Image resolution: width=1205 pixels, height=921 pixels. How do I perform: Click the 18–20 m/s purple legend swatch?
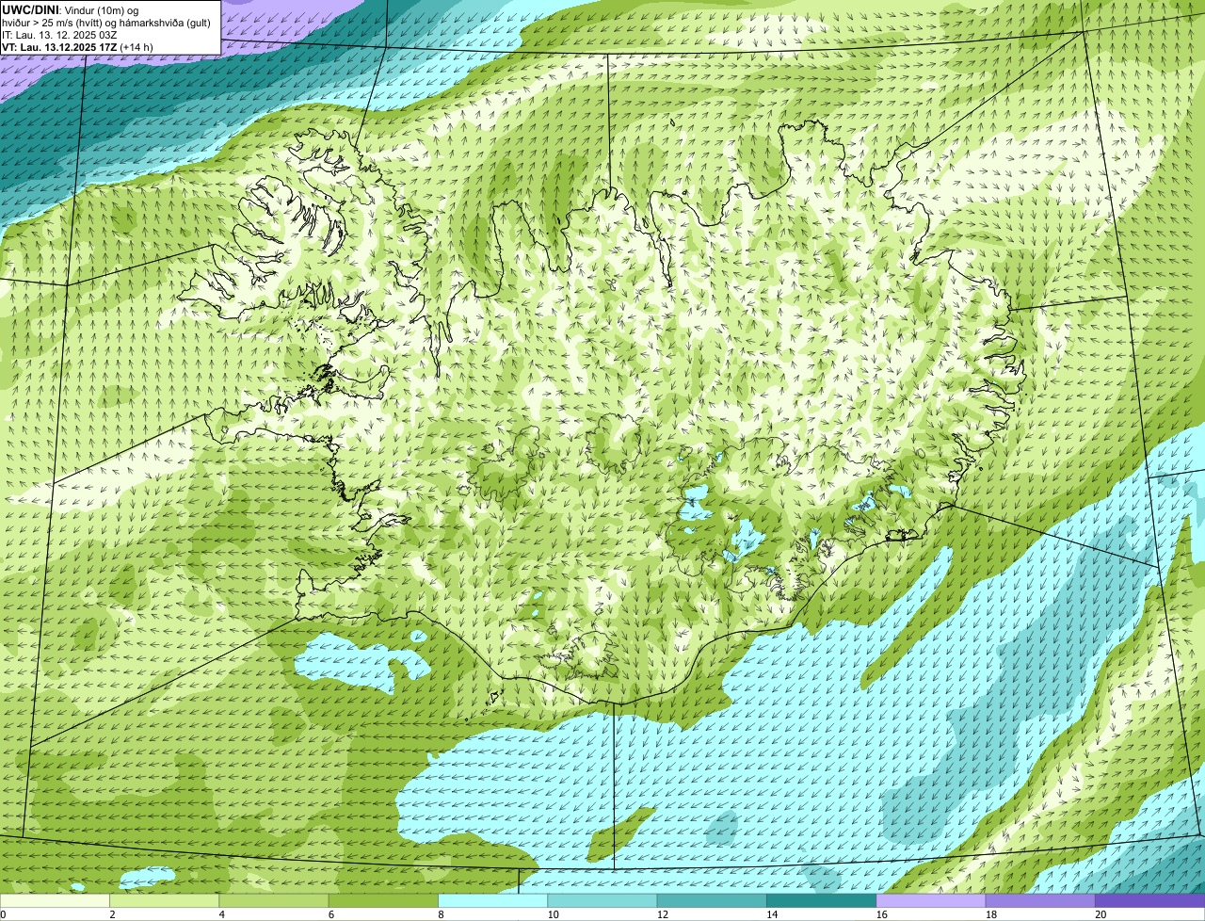pos(1040,900)
